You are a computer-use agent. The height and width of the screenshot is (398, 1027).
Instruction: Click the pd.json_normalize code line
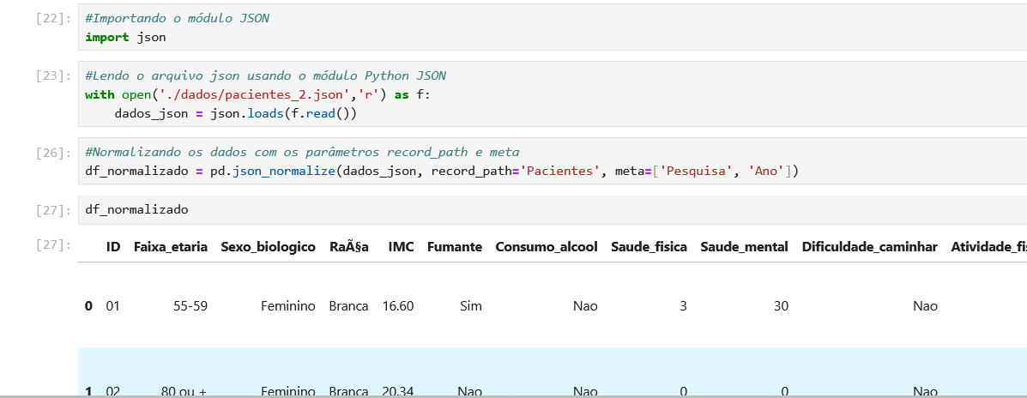(x=442, y=172)
